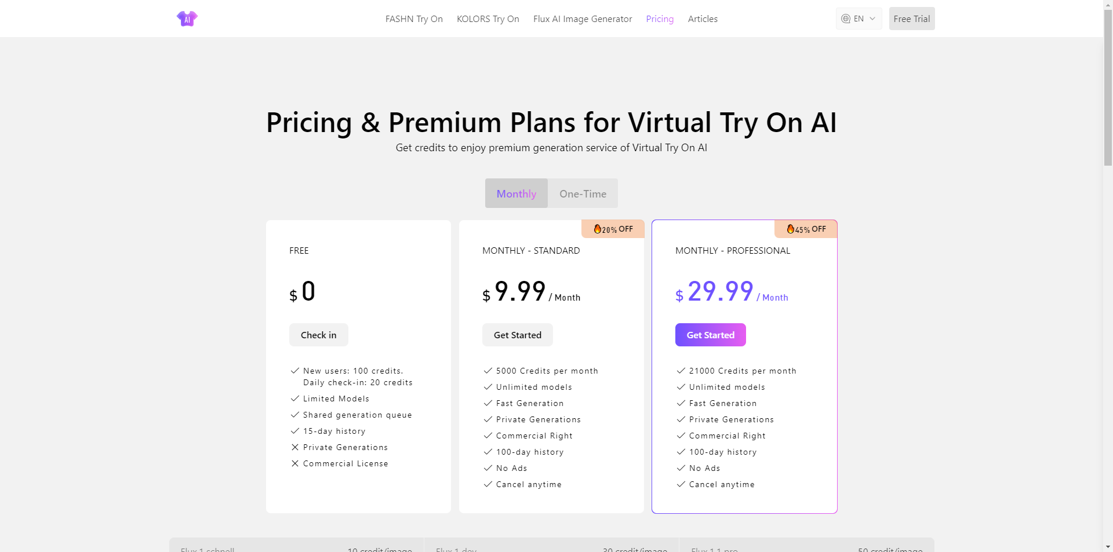Click the flame icon on 20% OFF badge

597,229
